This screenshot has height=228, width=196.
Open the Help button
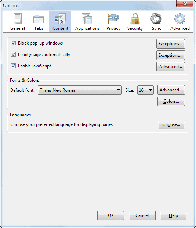point(173,215)
